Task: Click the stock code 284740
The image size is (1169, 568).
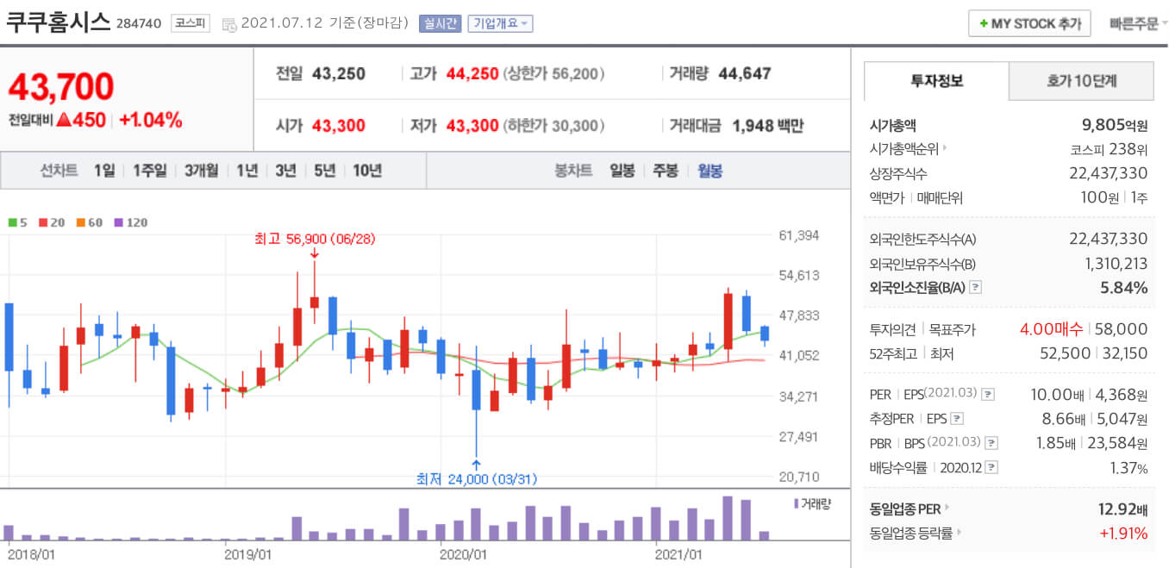Action: pos(139,24)
